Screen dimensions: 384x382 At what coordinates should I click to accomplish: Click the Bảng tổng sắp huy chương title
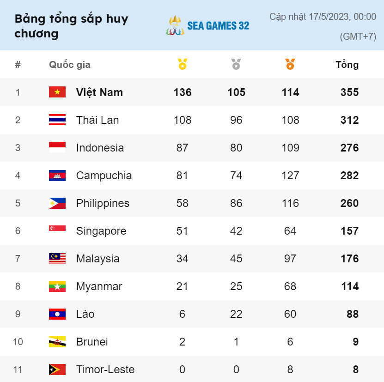(x=71, y=26)
